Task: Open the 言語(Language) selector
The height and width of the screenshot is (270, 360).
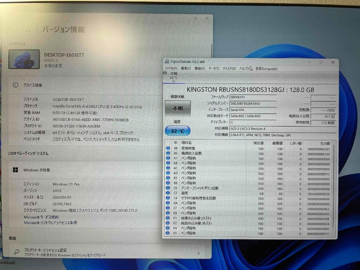Action: (267, 68)
